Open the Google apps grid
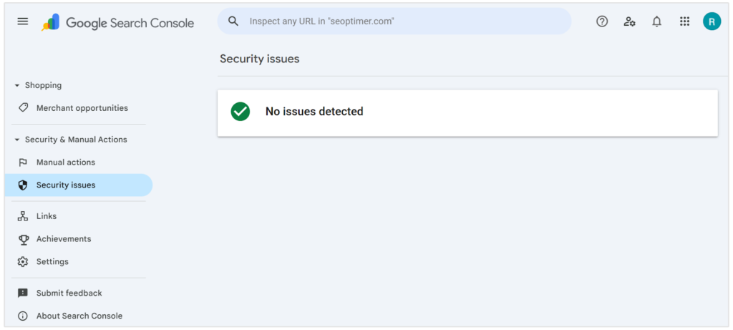Viewport: 733px width, 330px height. tap(684, 21)
